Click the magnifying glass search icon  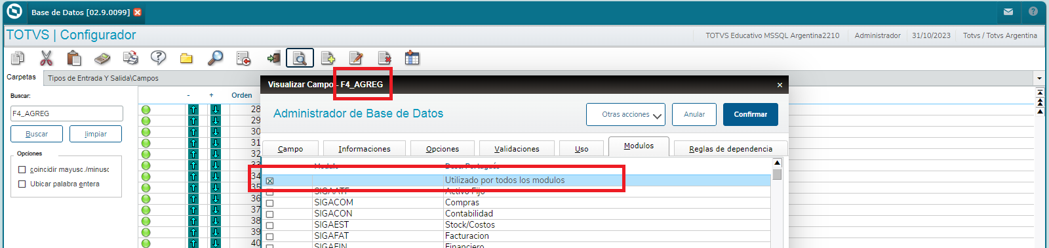point(215,58)
